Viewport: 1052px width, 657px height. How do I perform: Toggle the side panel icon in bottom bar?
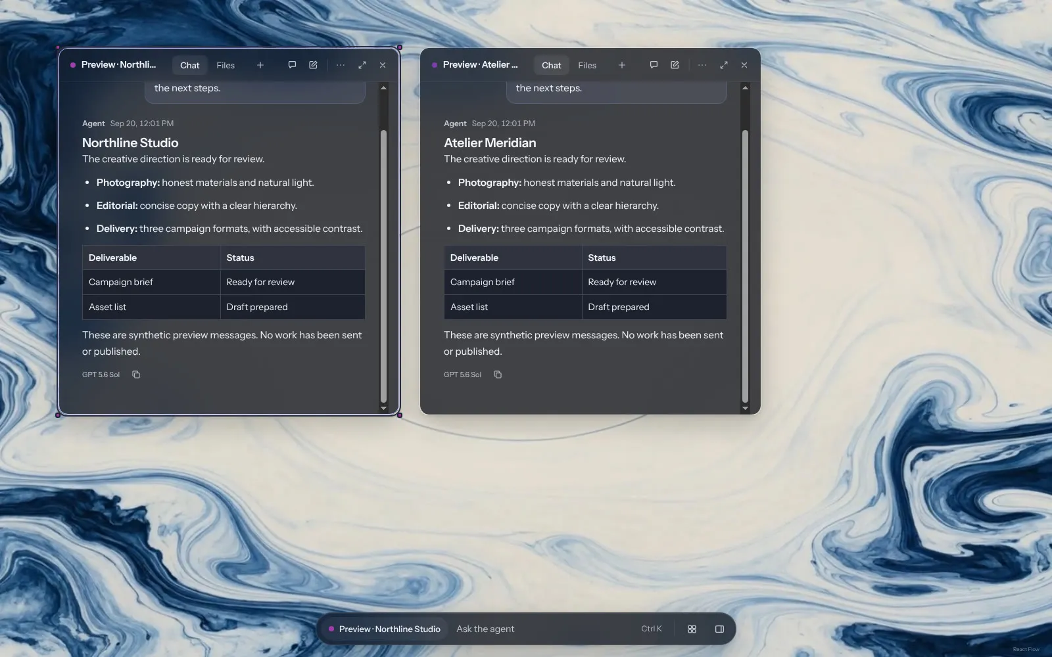(719, 629)
